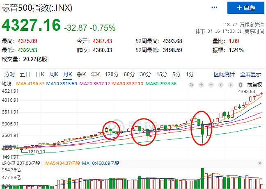Select the 季K chart tab

[81, 74]
